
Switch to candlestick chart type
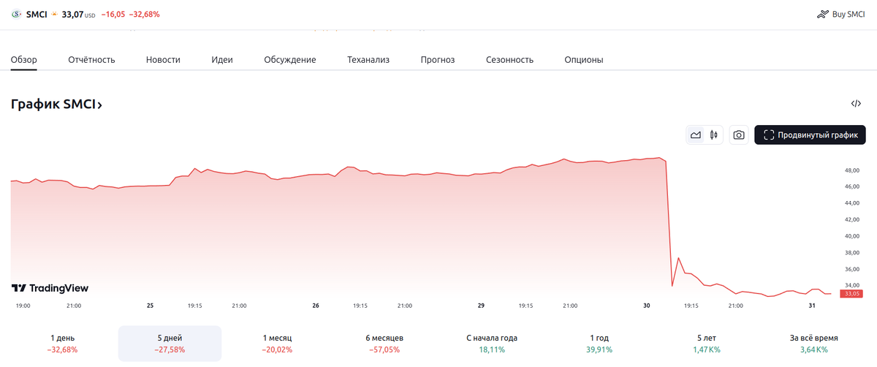click(714, 135)
